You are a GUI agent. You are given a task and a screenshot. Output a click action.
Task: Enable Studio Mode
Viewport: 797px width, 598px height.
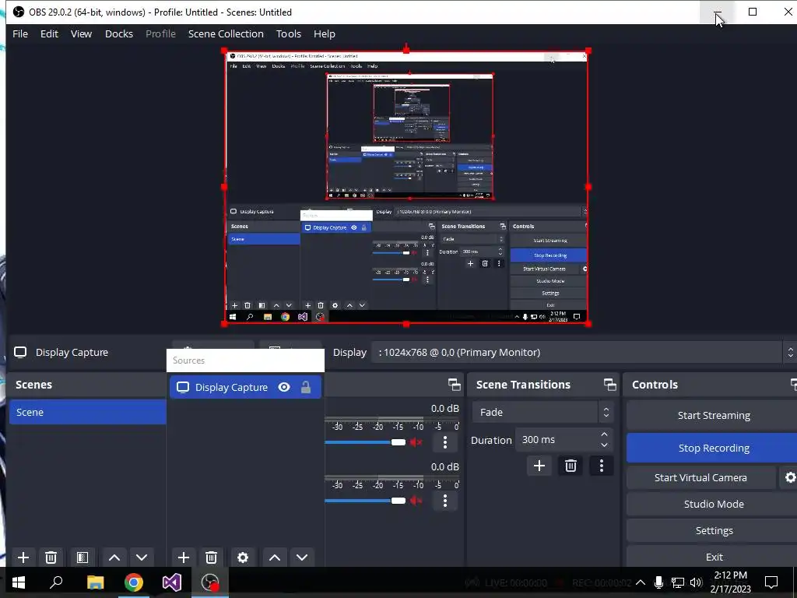(x=713, y=504)
